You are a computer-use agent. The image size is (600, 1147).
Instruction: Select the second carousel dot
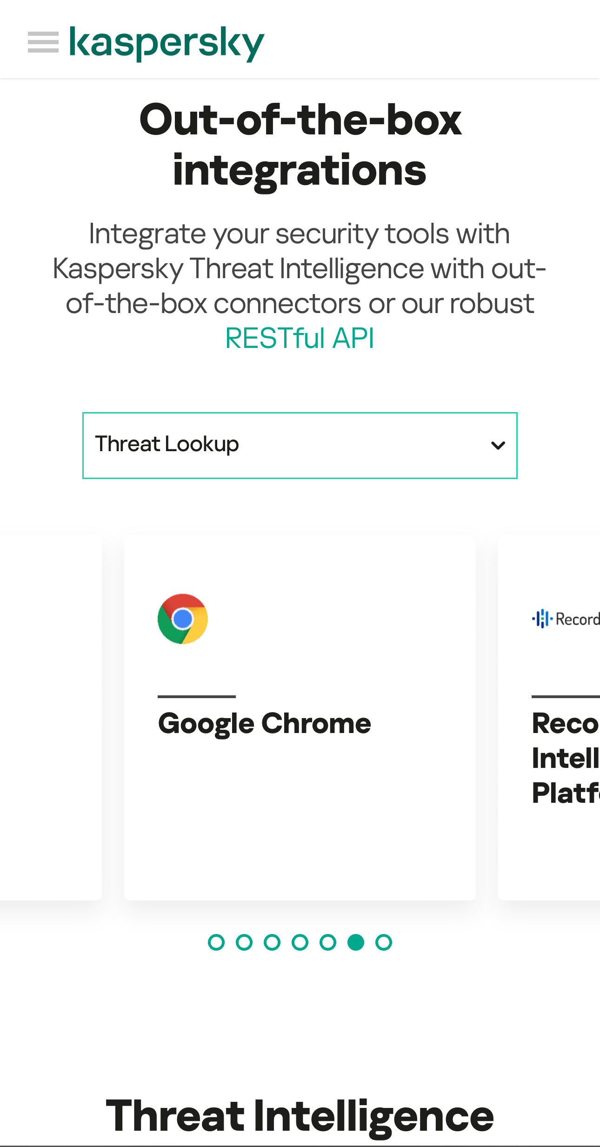click(x=244, y=942)
